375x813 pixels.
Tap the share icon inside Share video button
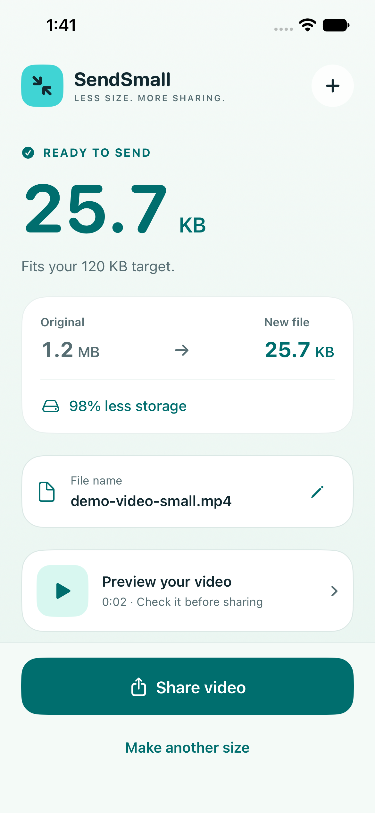(x=139, y=687)
